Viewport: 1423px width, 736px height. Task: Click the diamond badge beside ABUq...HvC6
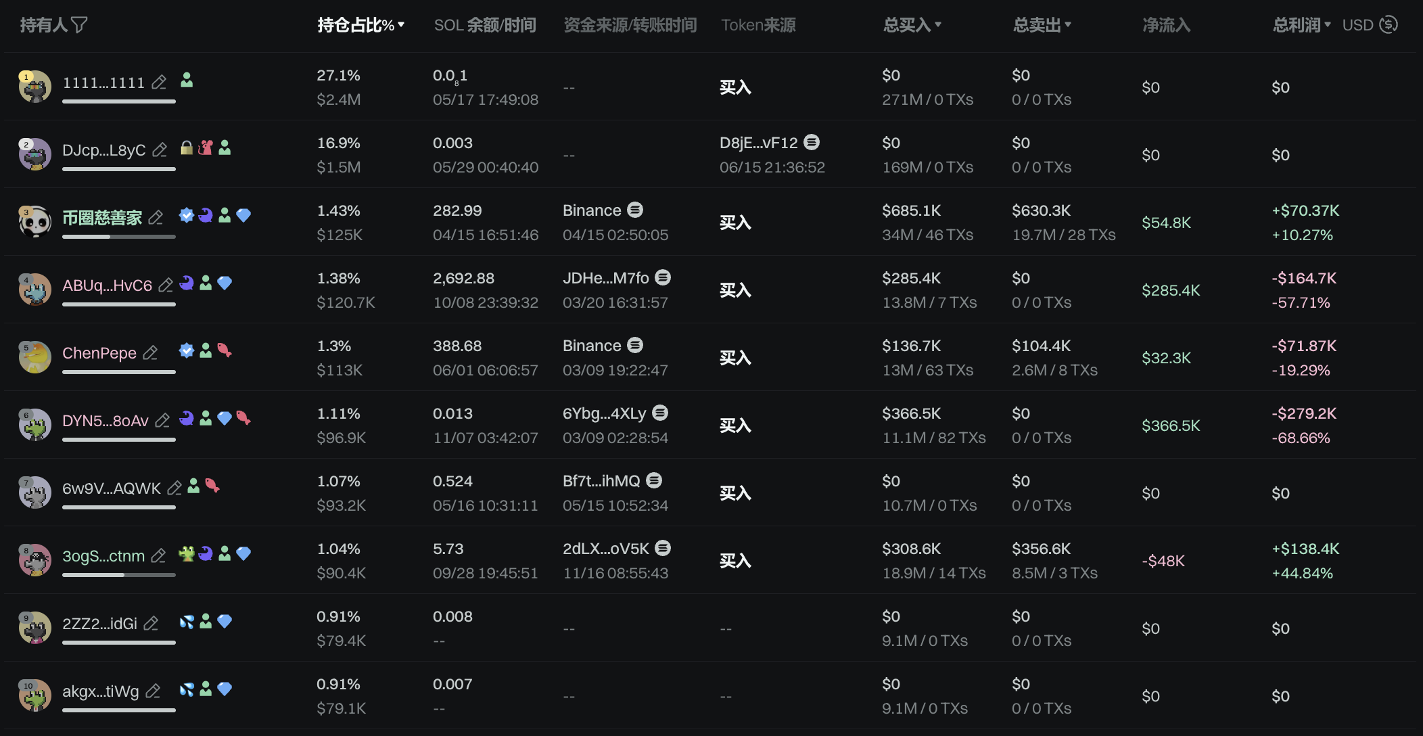(225, 283)
